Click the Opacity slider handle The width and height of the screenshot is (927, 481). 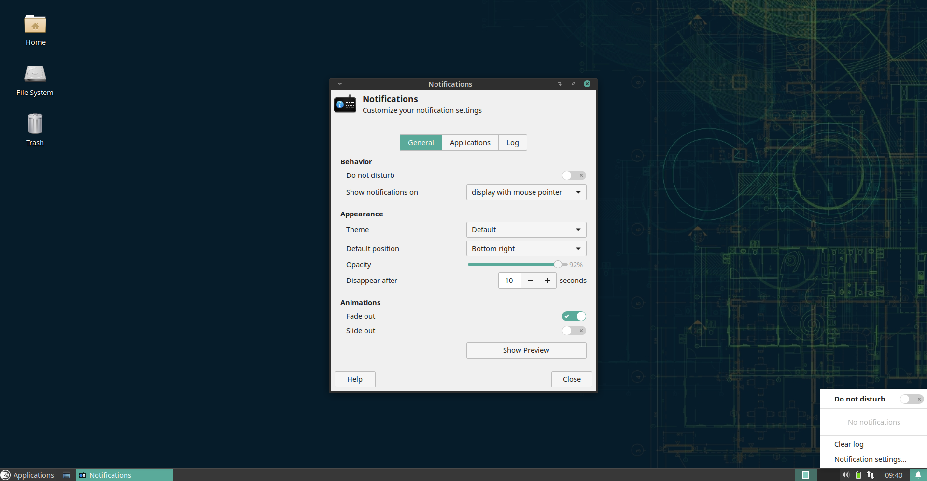click(x=558, y=264)
